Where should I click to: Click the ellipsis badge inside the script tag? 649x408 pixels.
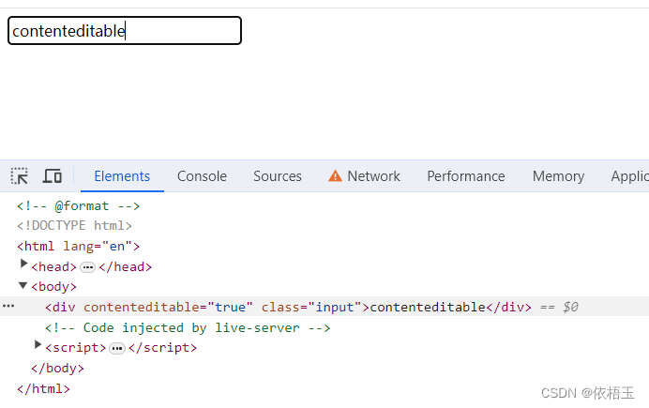click(x=117, y=348)
